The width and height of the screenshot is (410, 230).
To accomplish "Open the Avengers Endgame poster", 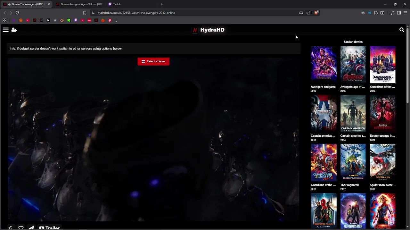I will (324, 65).
